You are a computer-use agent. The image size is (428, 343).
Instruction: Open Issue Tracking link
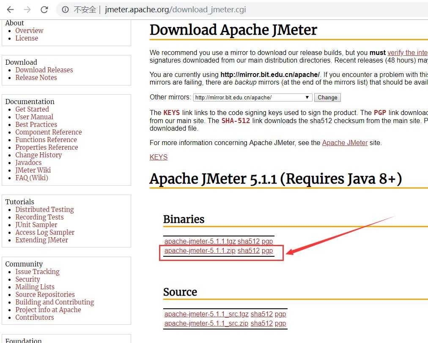tap(37, 272)
